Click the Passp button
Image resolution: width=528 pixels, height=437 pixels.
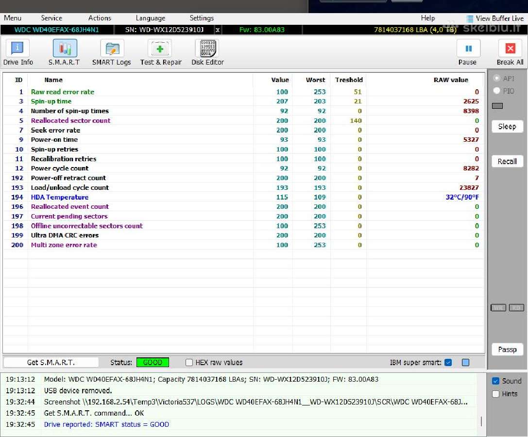pyautogui.click(x=507, y=350)
